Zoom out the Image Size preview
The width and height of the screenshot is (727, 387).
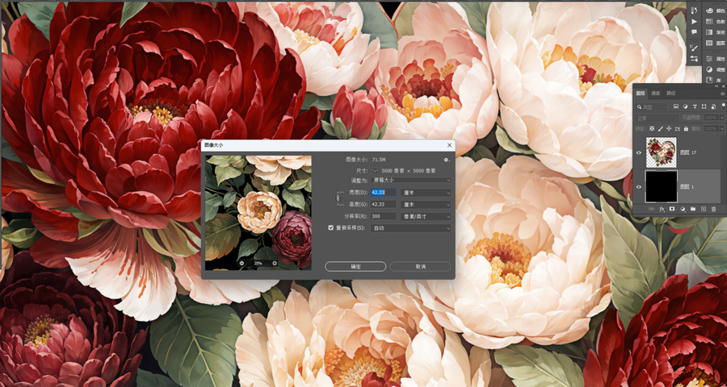pyautogui.click(x=242, y=264)
